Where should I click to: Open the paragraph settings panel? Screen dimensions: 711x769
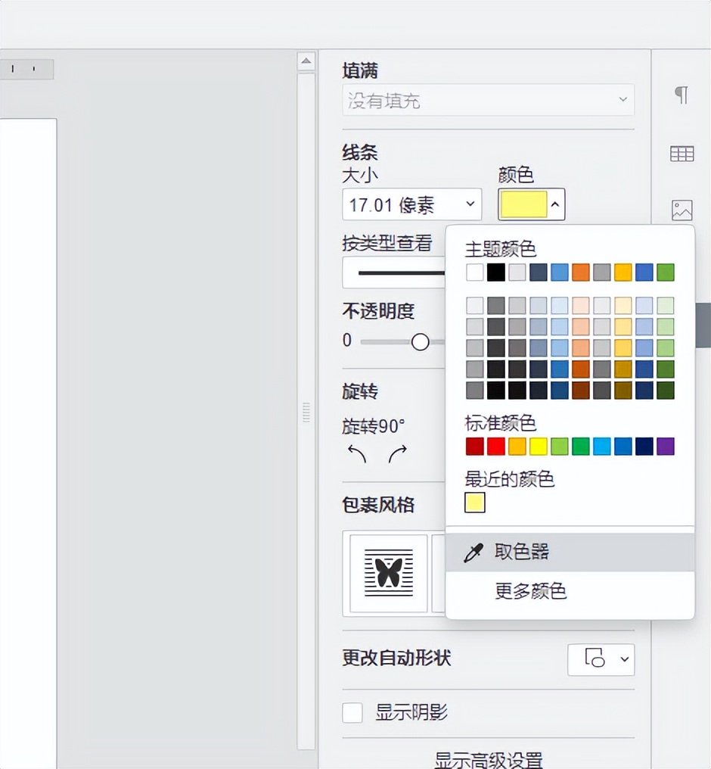point(680,94)
